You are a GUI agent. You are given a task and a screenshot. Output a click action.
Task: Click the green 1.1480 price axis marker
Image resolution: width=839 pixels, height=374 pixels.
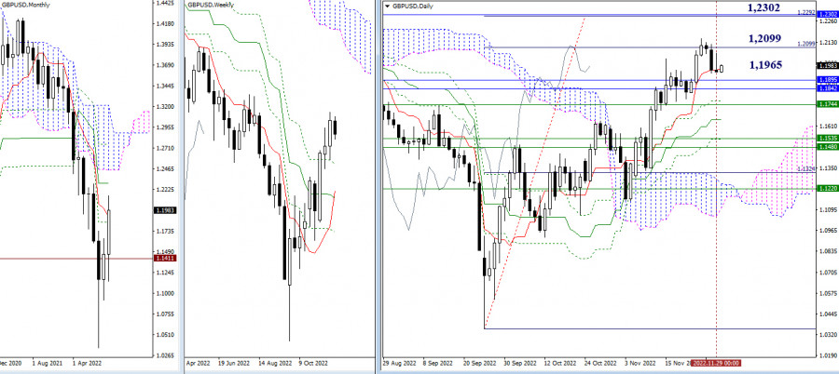(x=826, y=147)
